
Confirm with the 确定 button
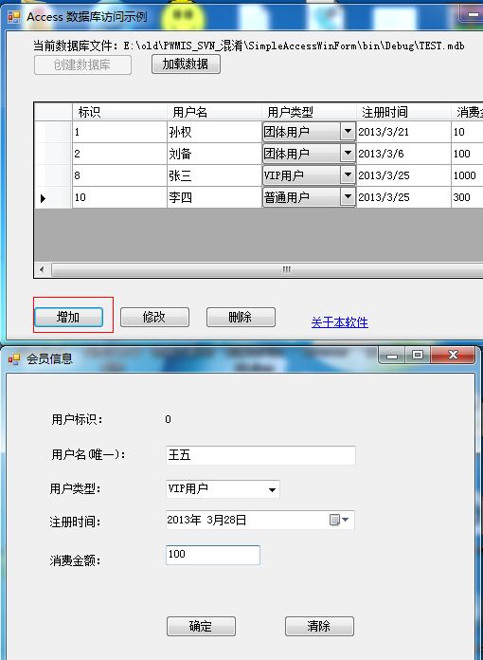point(201,626)
